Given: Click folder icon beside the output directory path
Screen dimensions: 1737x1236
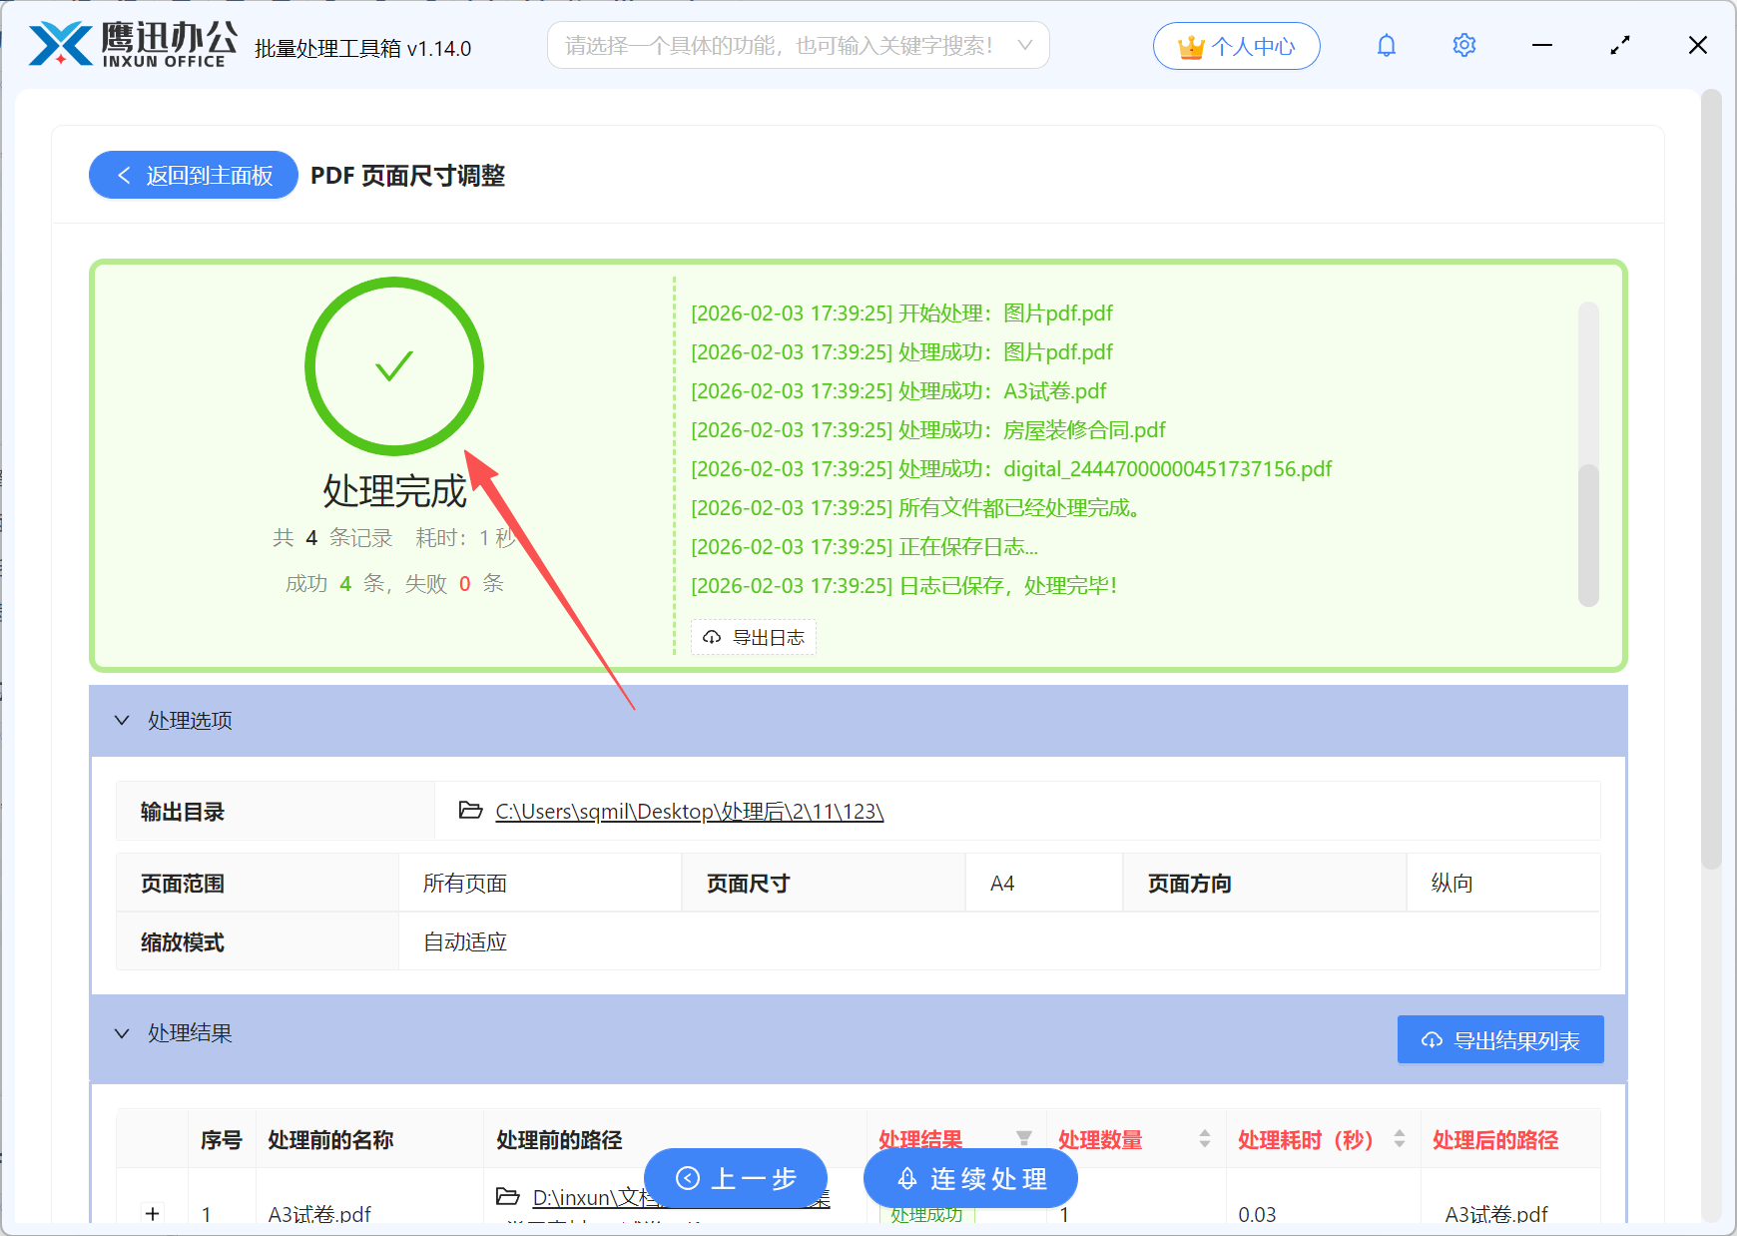Looking at the screenshot, I should pos(469,811).
